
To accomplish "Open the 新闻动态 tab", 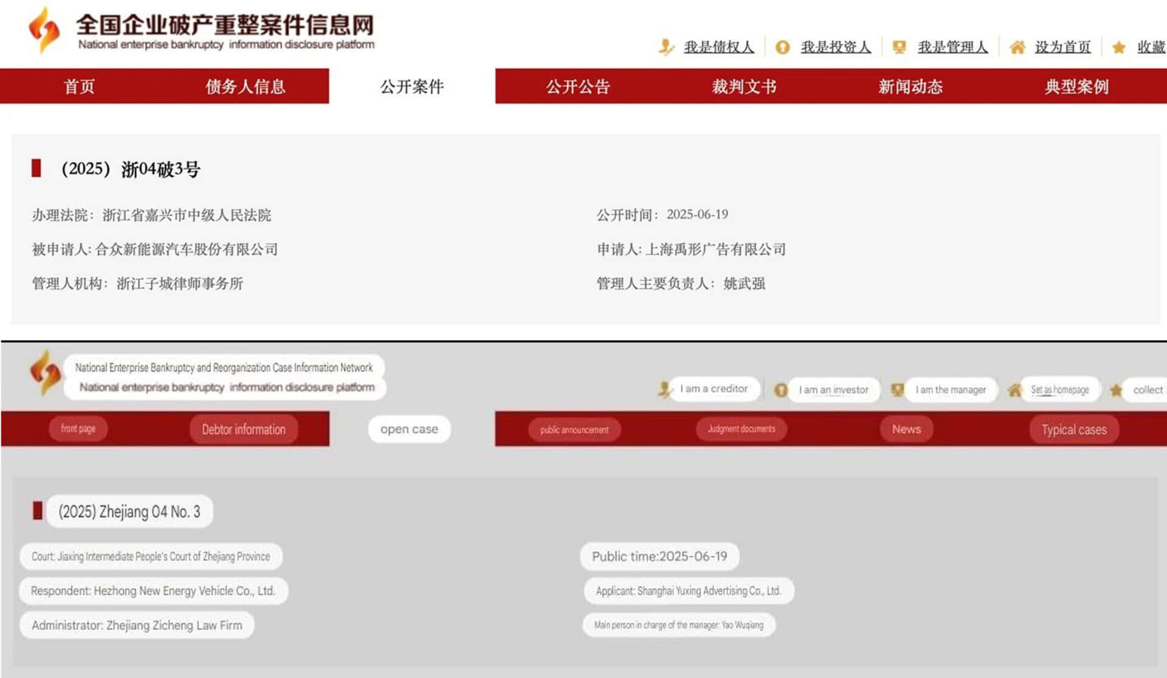I will click(x=911, y=86).
